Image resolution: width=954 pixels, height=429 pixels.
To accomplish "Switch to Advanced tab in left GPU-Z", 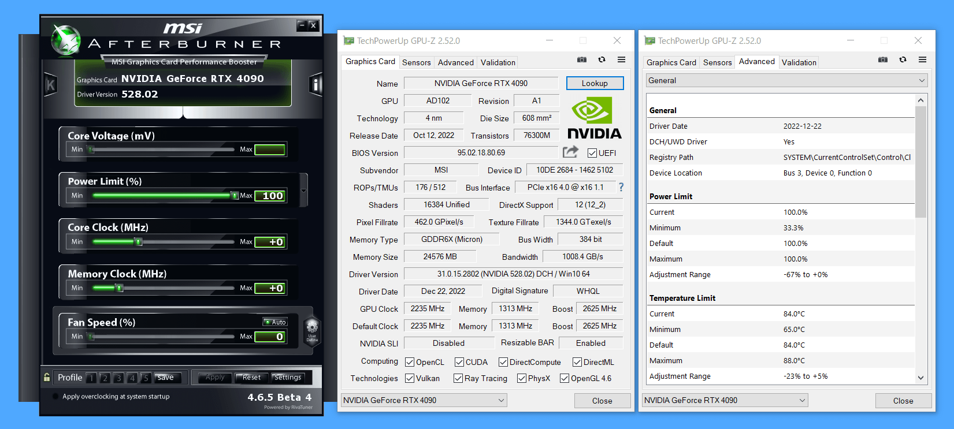I will coord(456,62).
